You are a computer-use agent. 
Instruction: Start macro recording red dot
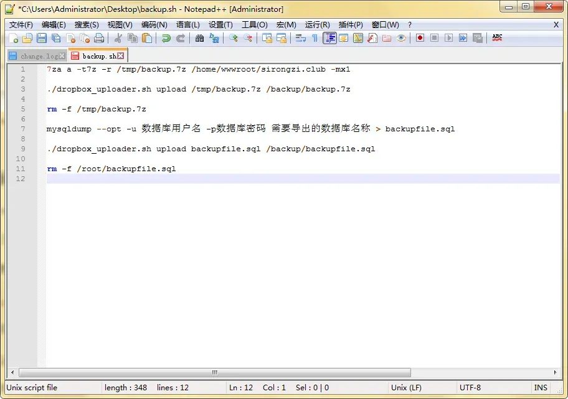pyautogui.click(x=420, y=38)
